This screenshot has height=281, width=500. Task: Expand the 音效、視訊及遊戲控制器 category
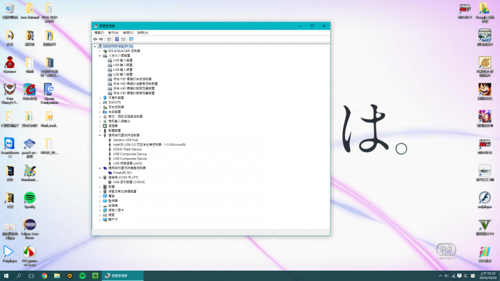point(100,117)
